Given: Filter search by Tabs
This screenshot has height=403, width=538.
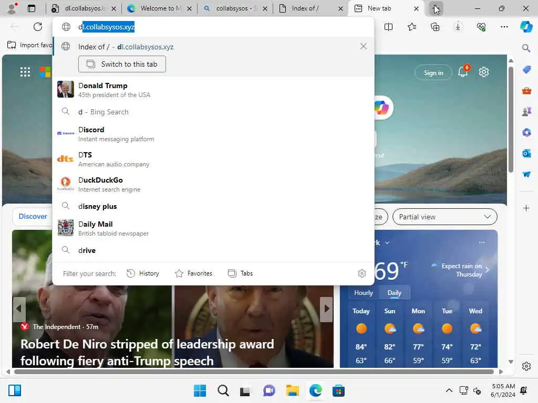Looking at the screenshot, I should [x=240, y=273].
